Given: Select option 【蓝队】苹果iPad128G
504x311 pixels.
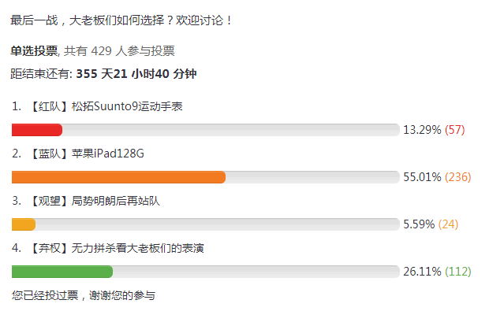Looking at the screenshot, I should point(87,154).
